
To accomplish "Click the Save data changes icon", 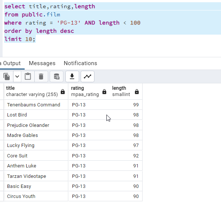I will pyautogui.click(x=56, y=77).
